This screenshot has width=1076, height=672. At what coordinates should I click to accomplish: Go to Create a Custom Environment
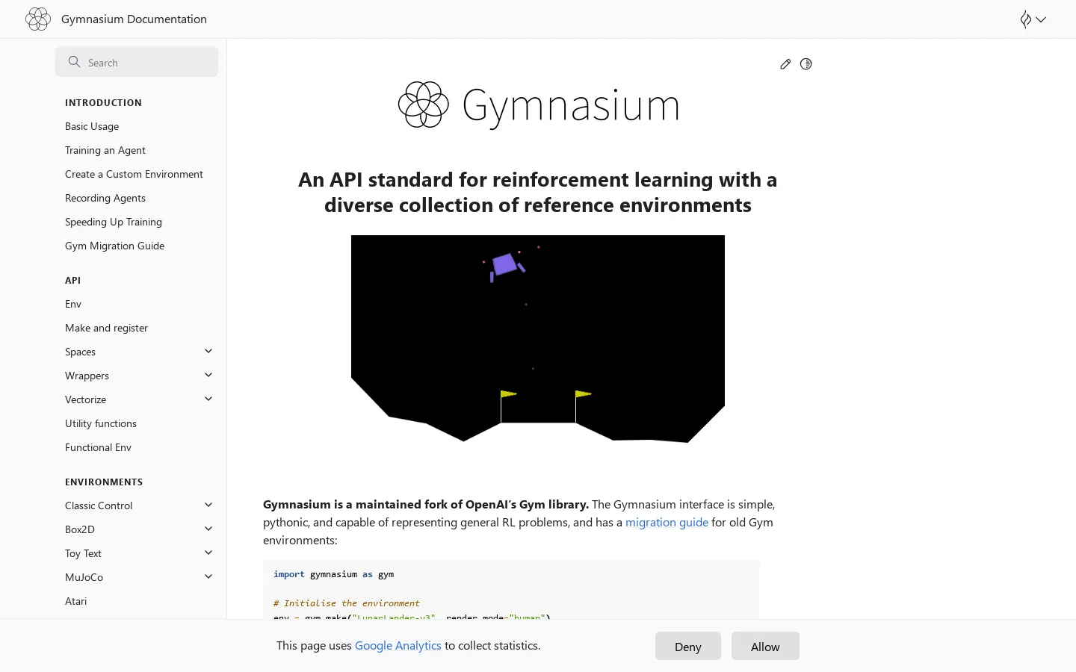(134, 174)
